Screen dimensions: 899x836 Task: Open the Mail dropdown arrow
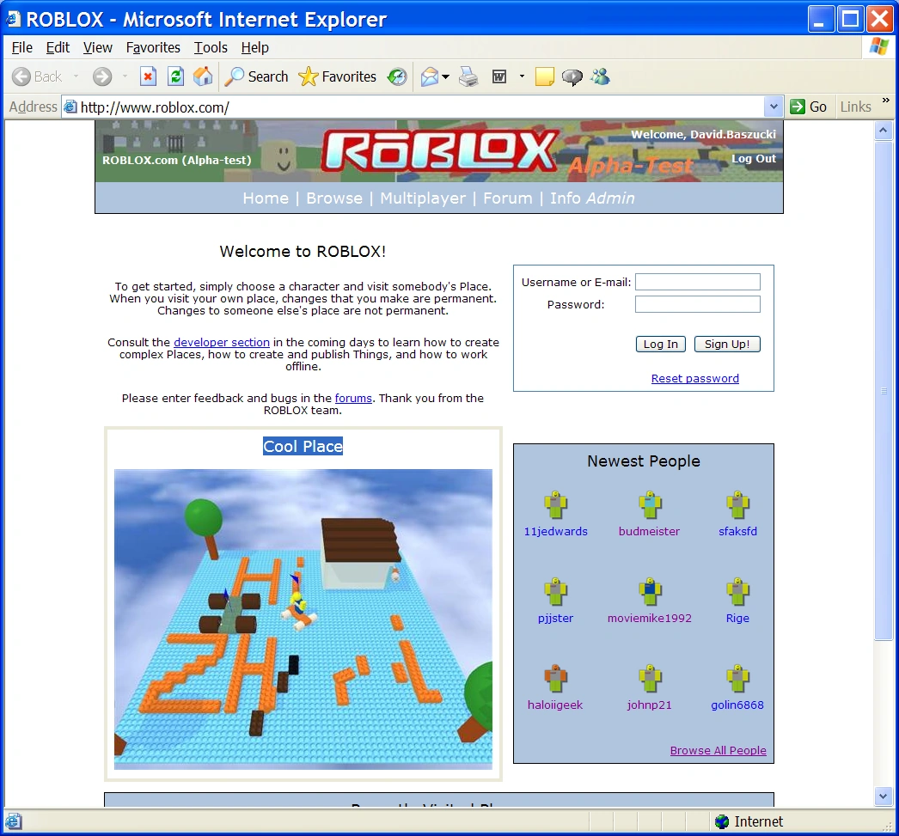click(x=444, y=76)
